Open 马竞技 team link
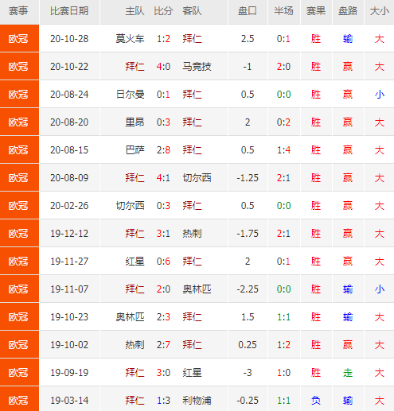This screenshot has height=411, width=394. pyautogui.click(x=197, y=67)
